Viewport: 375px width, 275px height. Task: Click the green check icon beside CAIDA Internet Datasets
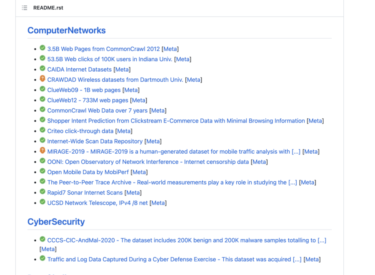pos(42,69)
